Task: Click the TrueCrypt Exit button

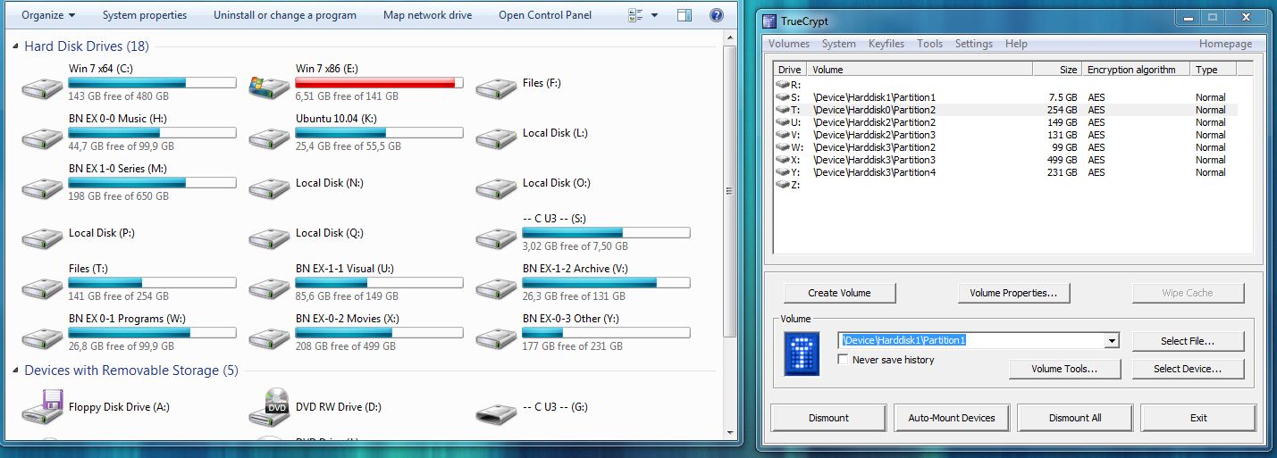Action: [x=1198, y=418]
